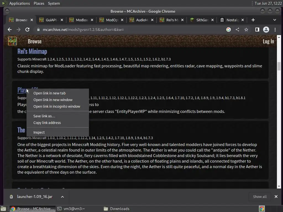This screenshot has width=283, height=212.
Task: View site info via the padlock icon
Action: (x=38, y=30)
